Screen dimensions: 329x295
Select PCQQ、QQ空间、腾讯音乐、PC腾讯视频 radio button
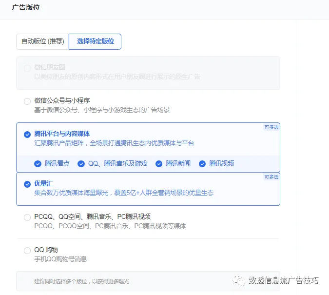pyautogui.click(x=27, y=217)
